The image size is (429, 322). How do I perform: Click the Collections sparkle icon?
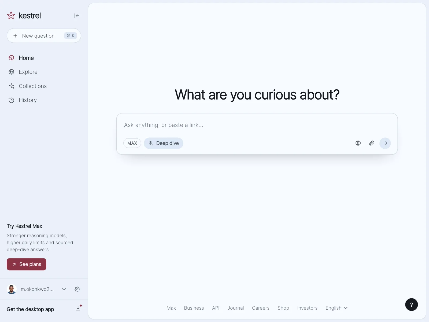tap(11, 86)
